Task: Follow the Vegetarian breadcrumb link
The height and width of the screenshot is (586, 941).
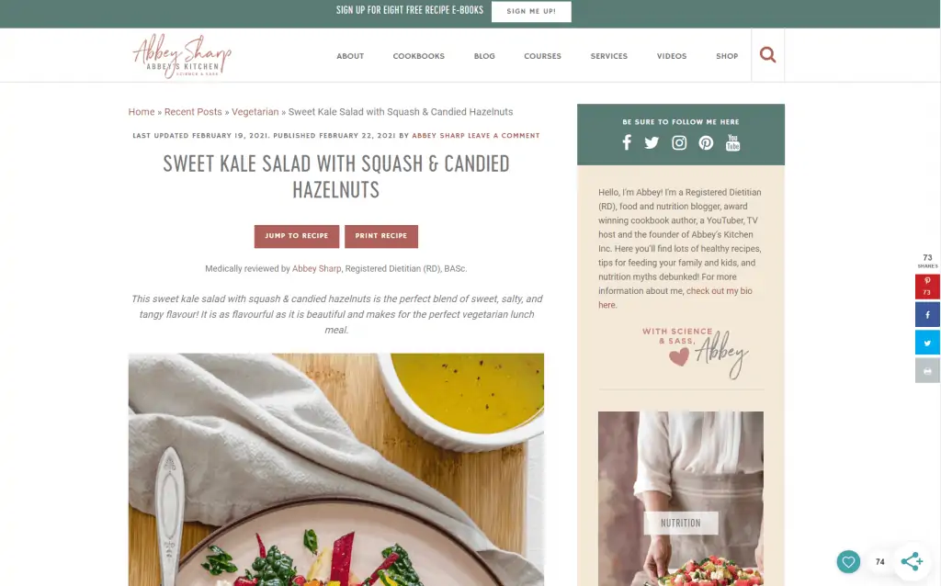Action: click(255, 112)
